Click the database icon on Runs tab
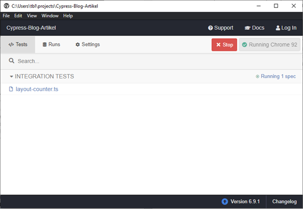Image resolution: width=303 pixels, height=209 pixels. point(45,44)
